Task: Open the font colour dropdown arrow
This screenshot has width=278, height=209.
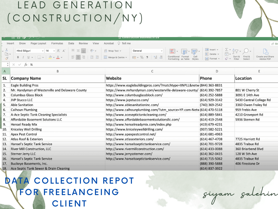Action: 61,57
